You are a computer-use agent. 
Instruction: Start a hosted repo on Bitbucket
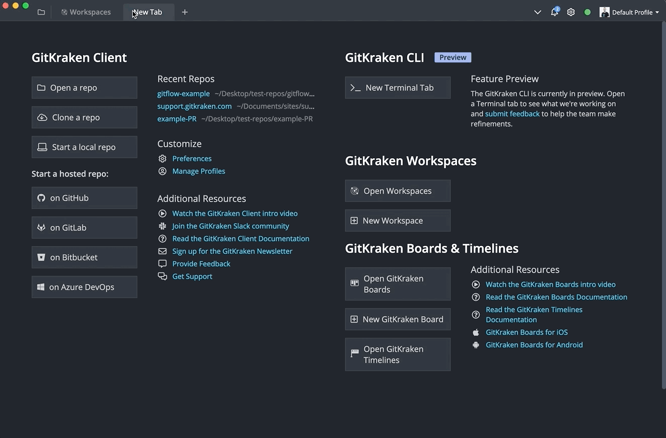coord(85,257)
